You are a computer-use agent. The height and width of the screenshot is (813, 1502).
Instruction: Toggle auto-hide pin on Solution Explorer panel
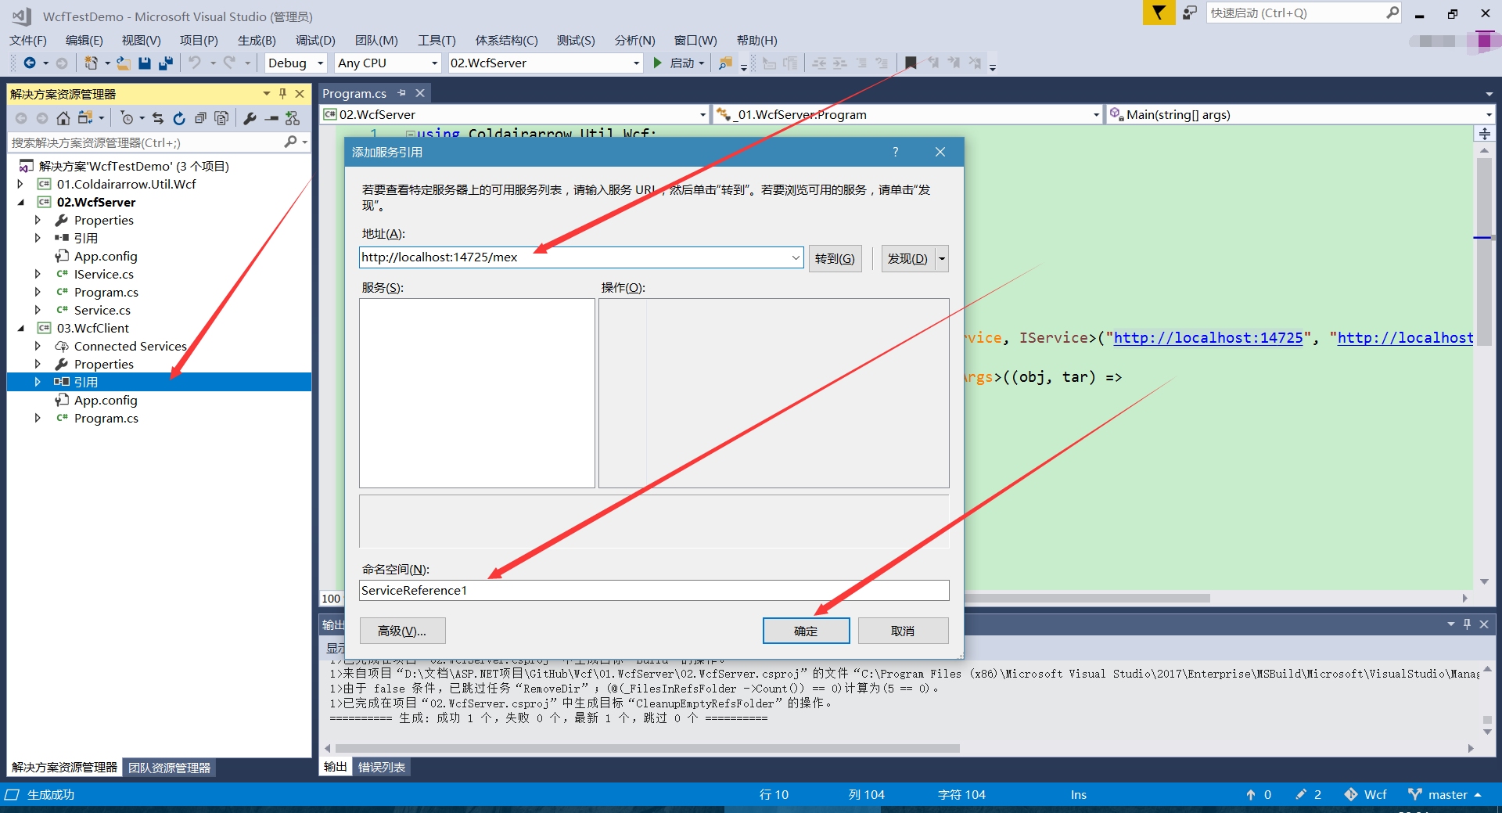[x=282, y=94]
